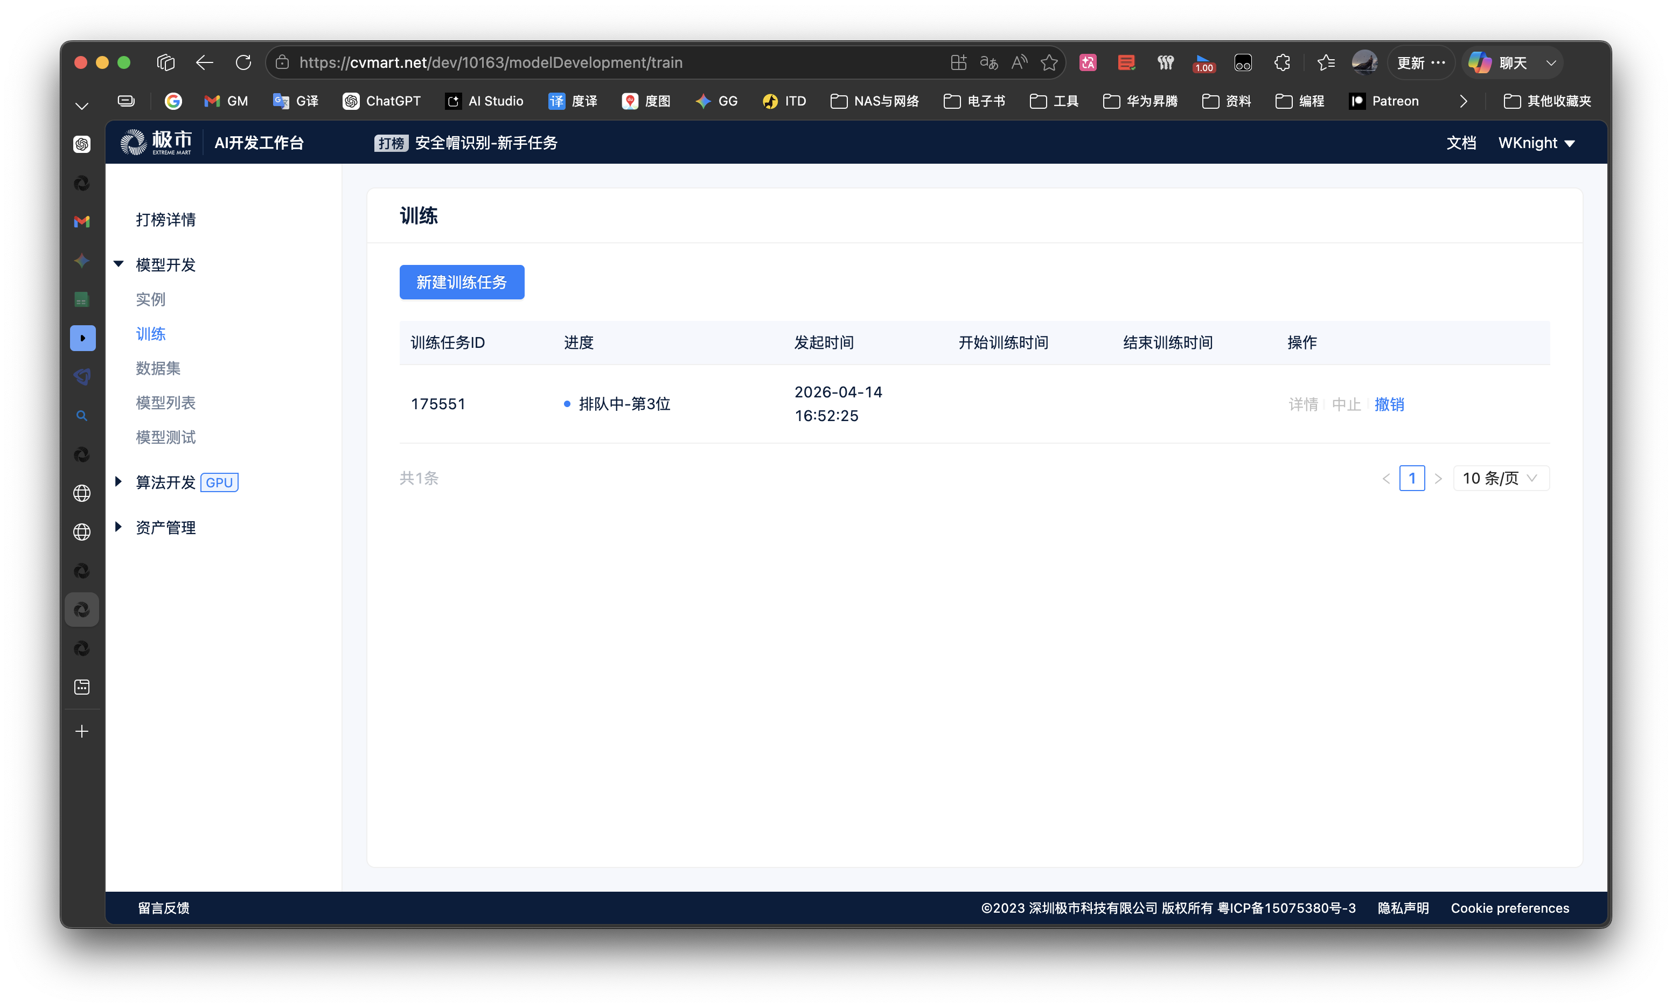The height and width of the screenshot is (1008, 1672).
Task: Add a new tab with the plus icon
Action: click(x=82, y=731)
